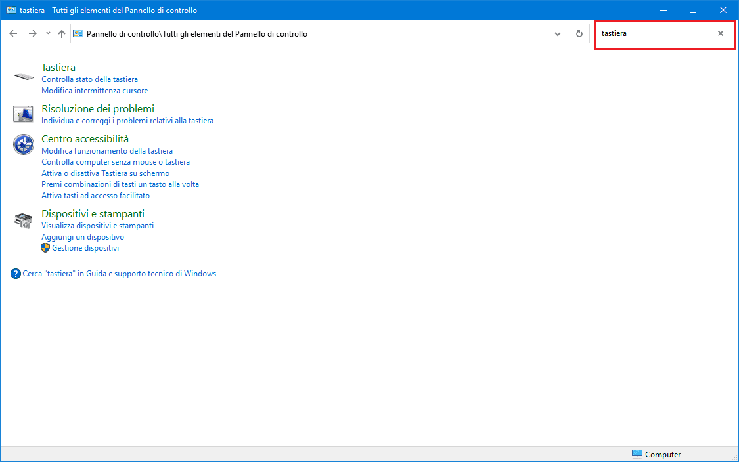The image size is (739, 462).
Task: Expand the address bar history dropdown
Action: (x=558, y=34)
